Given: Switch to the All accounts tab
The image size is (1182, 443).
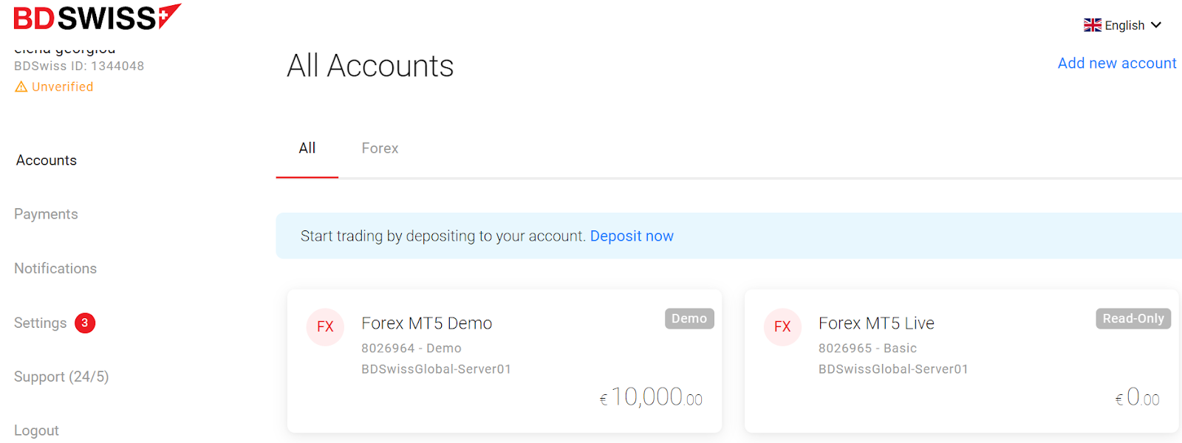Looking at the screenshot, I should point(307,148).
